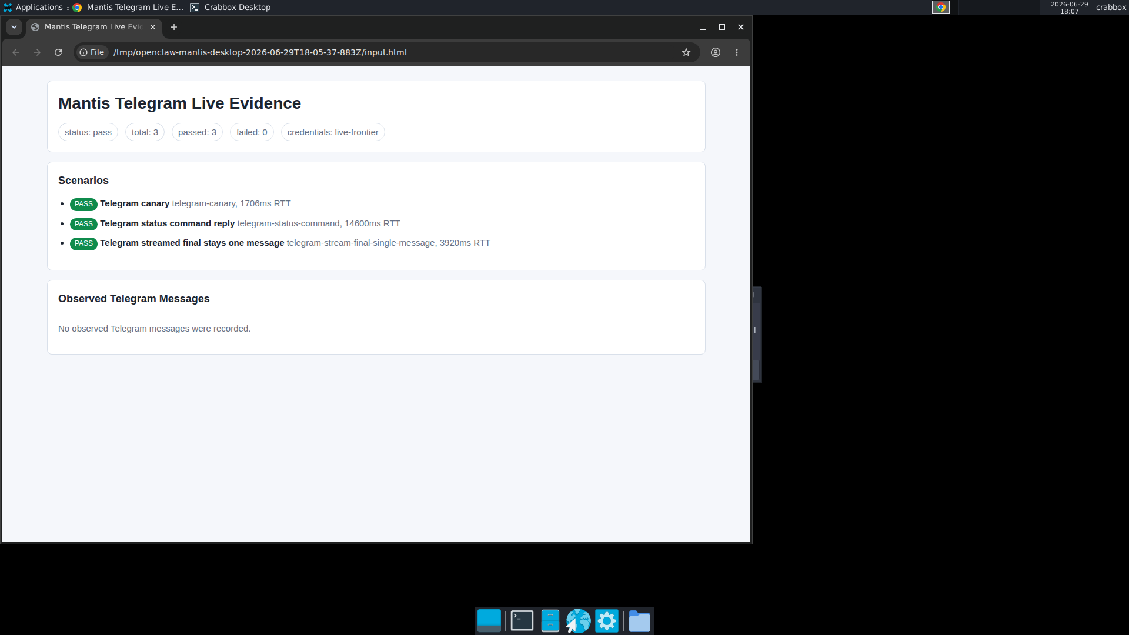This screenshot has height=635, width=1129.
Task: Click the browser back arrow
Action: (16, 52)
